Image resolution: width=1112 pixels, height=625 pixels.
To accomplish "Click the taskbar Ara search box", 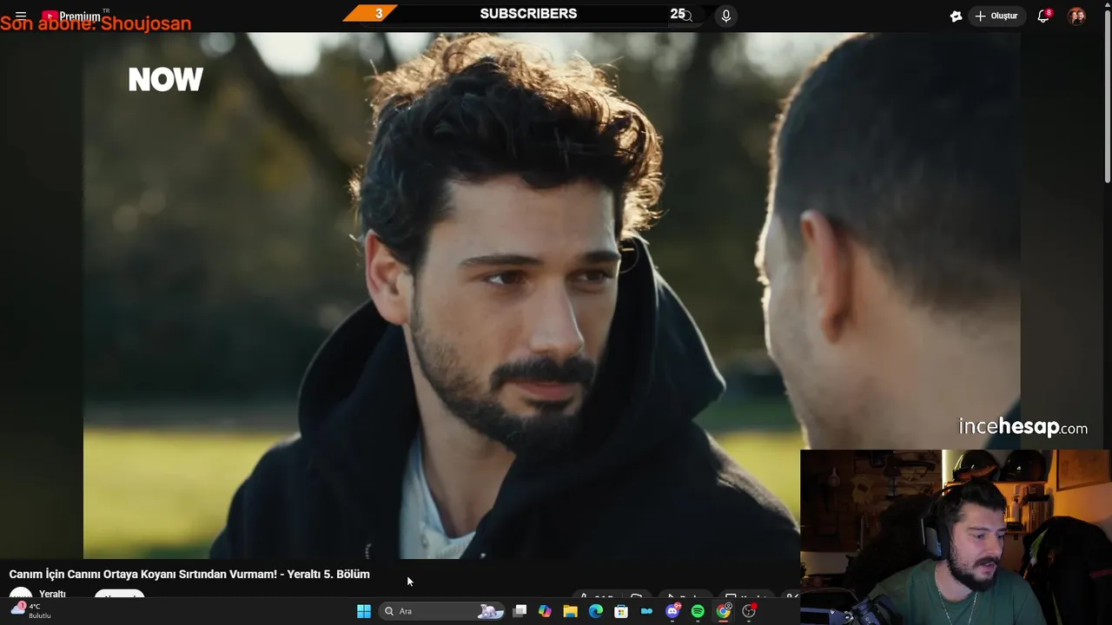I will coord(443,611).
